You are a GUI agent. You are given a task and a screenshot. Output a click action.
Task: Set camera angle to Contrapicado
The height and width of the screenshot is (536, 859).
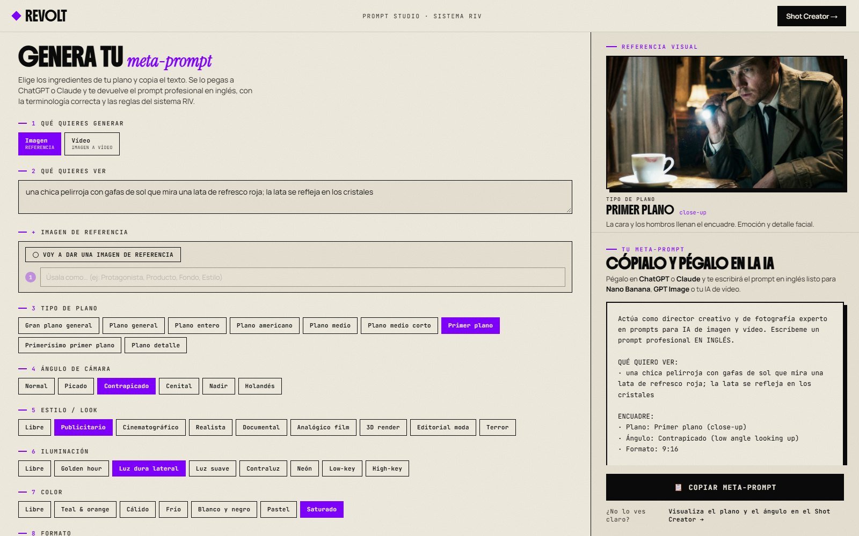tap(127, 386)
